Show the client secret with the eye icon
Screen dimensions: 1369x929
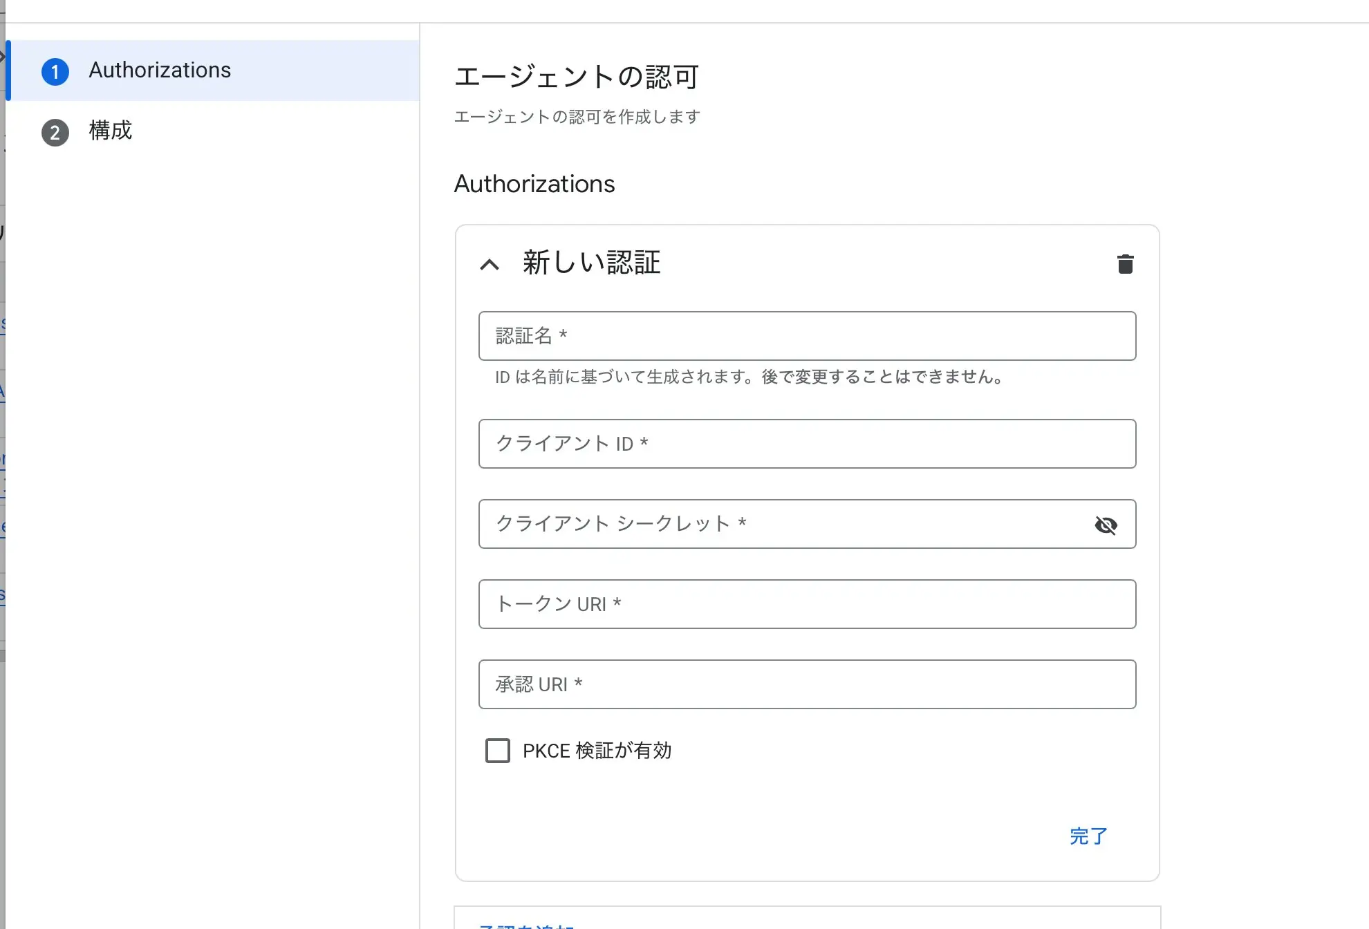click(x=1106, y=525)
